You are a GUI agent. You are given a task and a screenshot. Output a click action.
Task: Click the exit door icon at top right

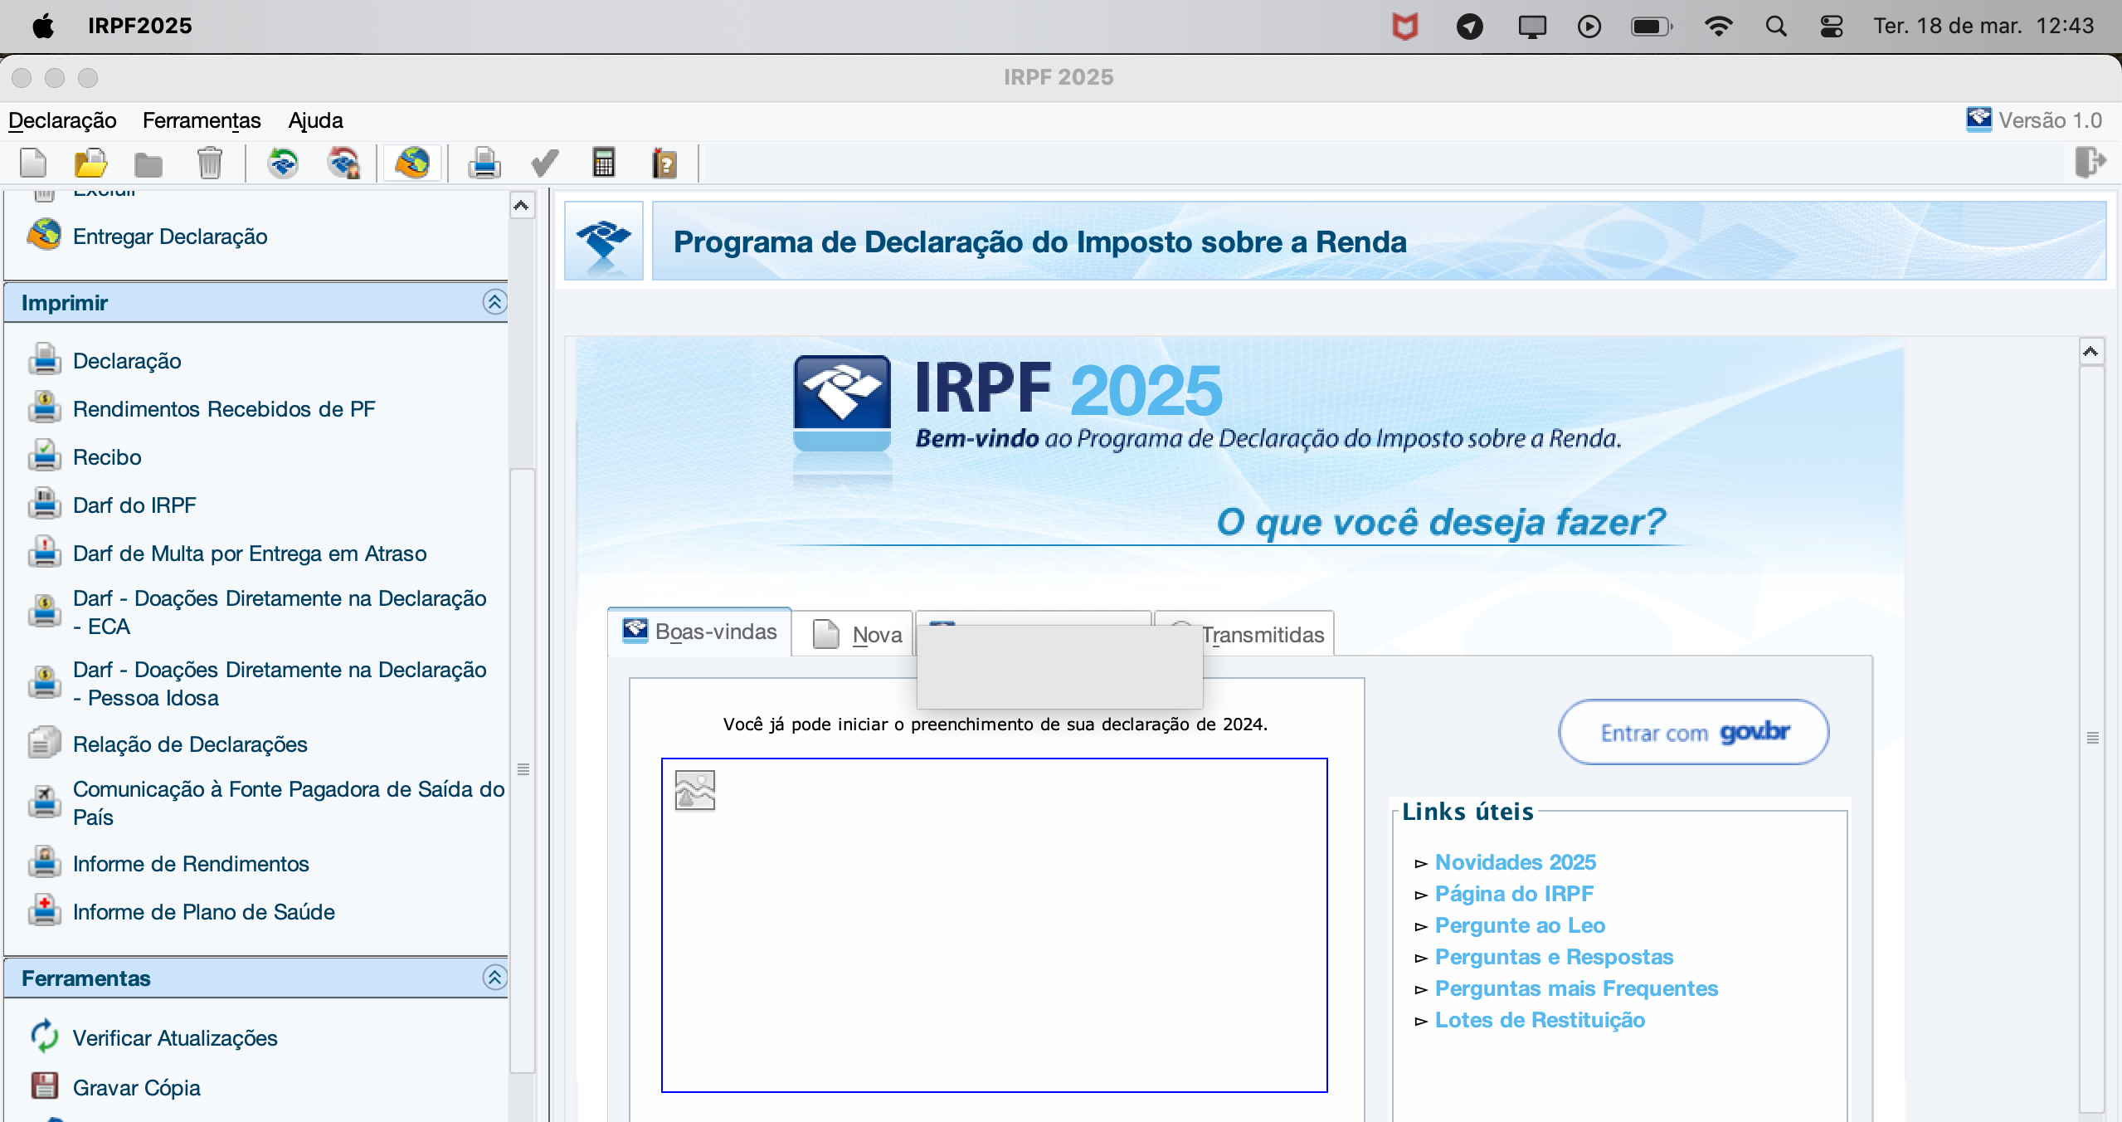2089,161
